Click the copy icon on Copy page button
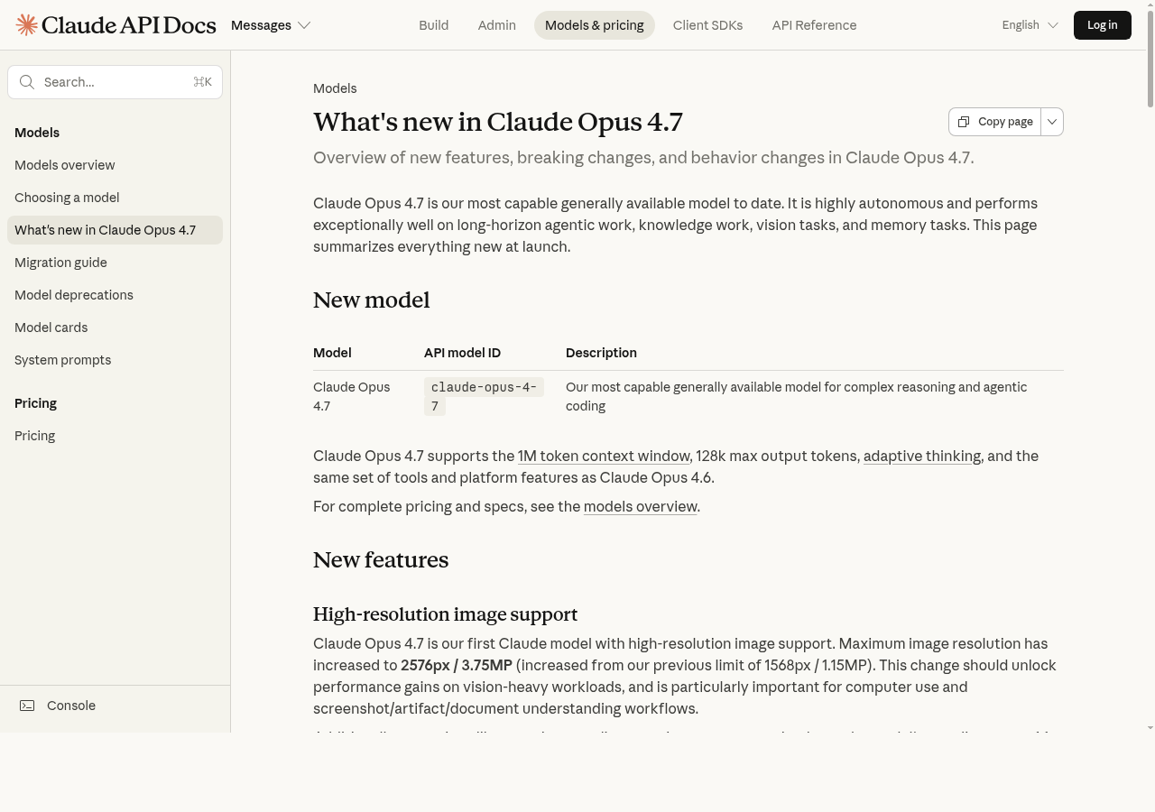 tap(964, 121)
